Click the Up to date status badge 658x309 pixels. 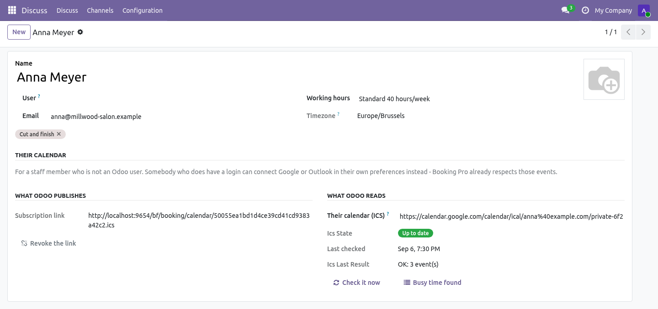click(x=415, y=233)
